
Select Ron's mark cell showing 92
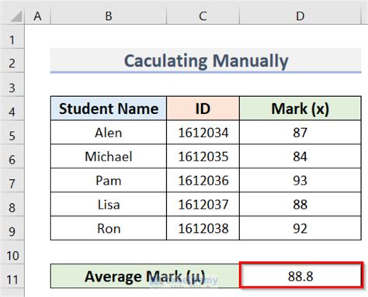[x=300, y=229]
